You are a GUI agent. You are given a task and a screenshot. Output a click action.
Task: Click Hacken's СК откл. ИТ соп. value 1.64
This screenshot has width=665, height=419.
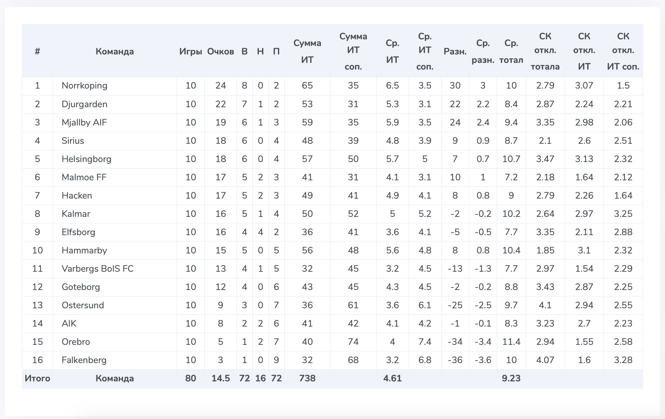(623, 195)
